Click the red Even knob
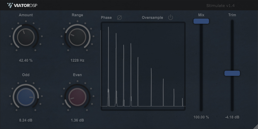This screenshot has height=129, width=258. point(77,97)
